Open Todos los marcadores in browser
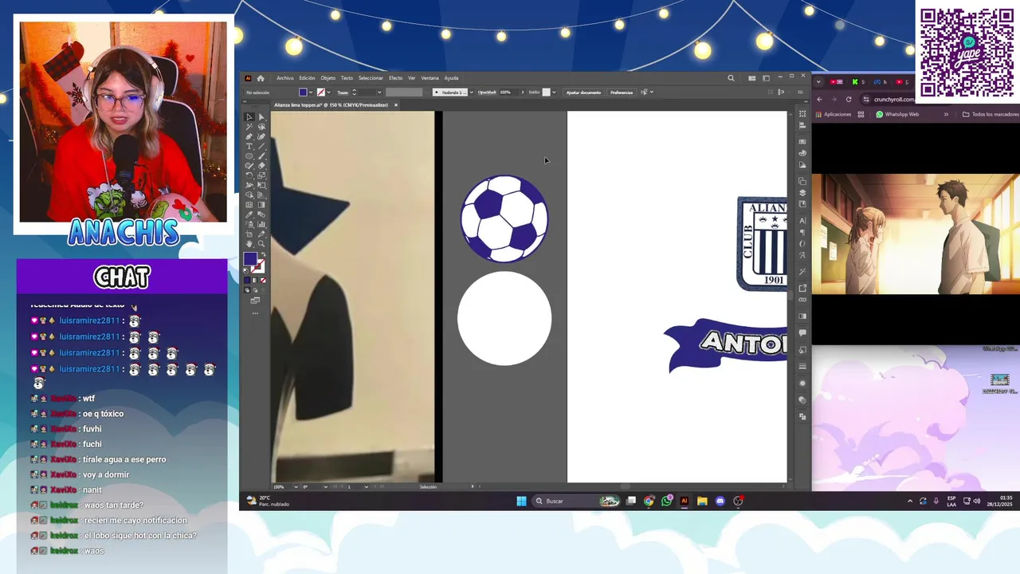 coord(991,114)
